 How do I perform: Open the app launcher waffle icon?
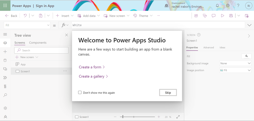5,6
